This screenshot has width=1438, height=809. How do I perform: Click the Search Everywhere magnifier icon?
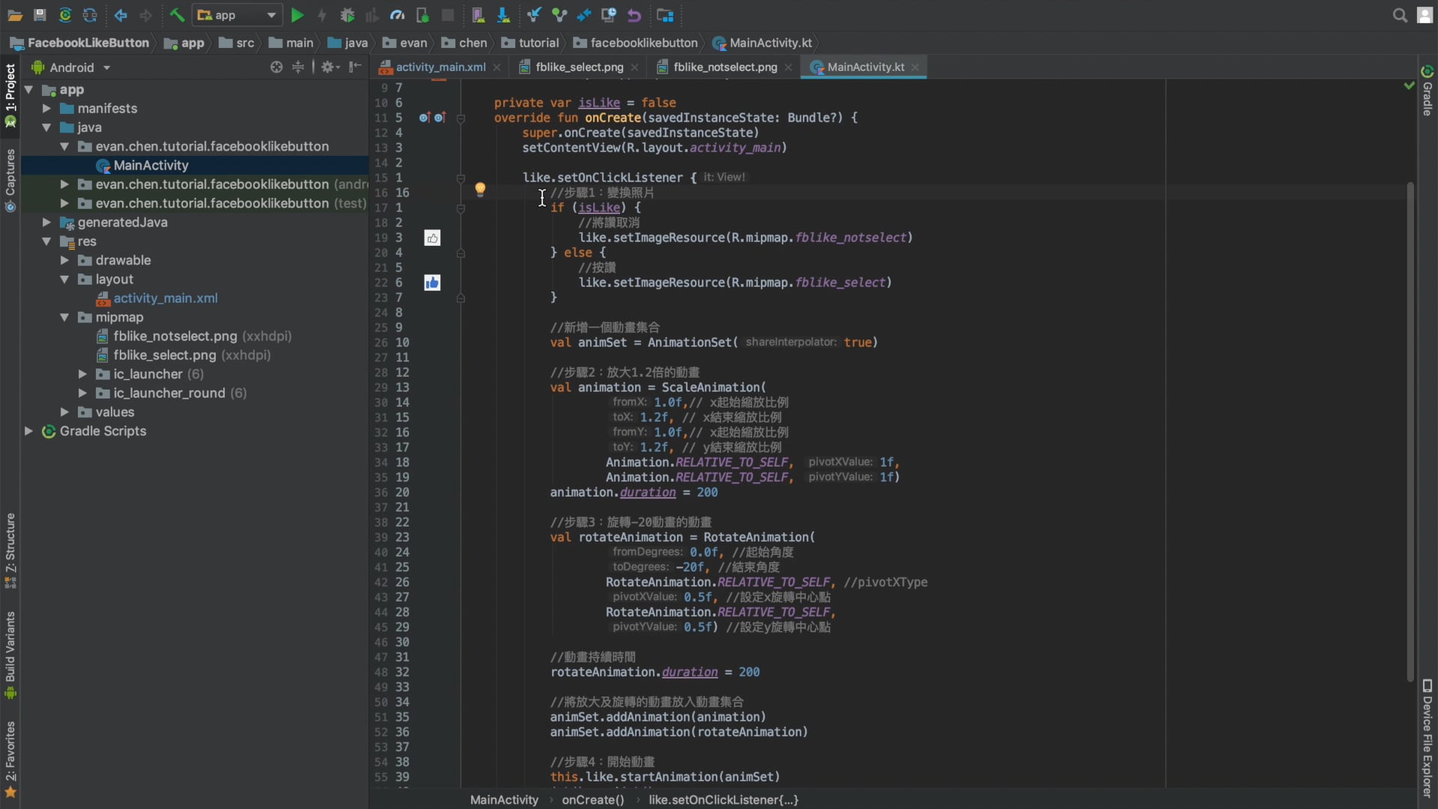pyautogui.click(x=1399, y=15)
